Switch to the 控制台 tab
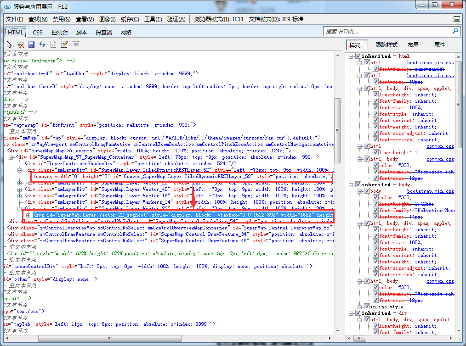466x346 pixels. (x=59, y=32)
